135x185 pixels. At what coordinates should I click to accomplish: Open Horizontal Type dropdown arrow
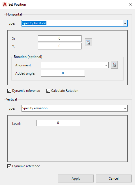tap(125, 23)
